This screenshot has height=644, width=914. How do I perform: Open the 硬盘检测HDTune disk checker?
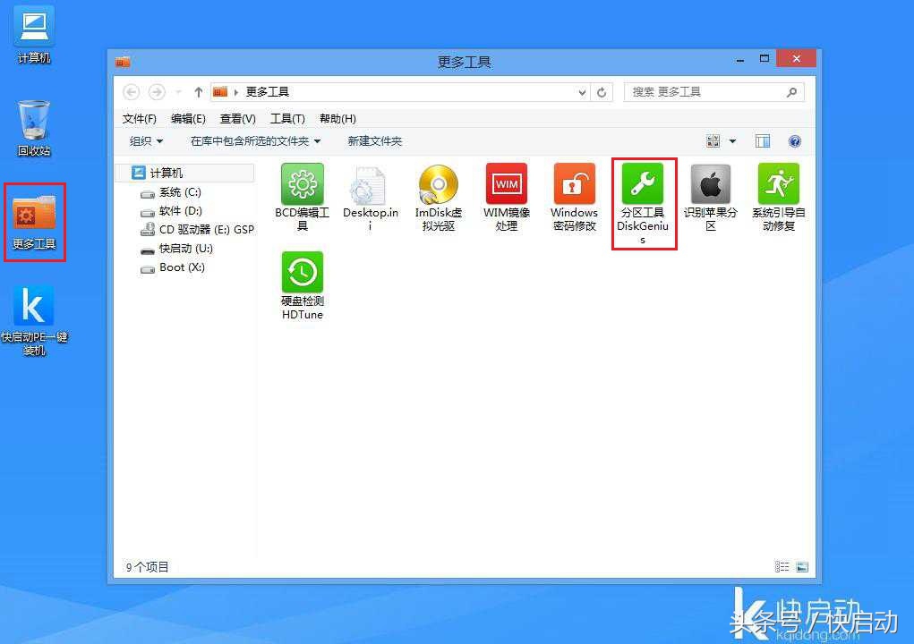coord(302,284)
